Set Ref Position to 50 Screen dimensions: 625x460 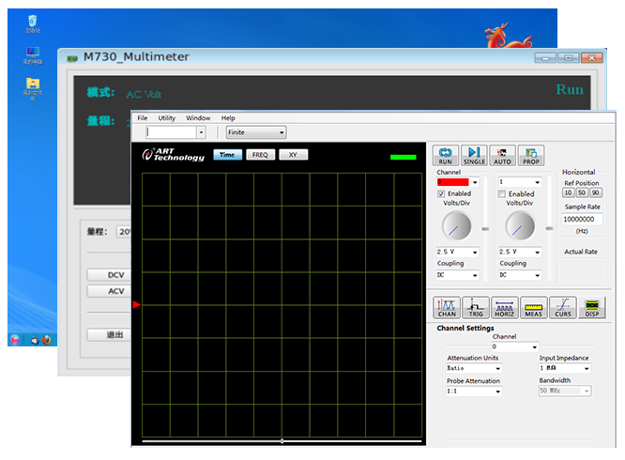coord(582,192)
